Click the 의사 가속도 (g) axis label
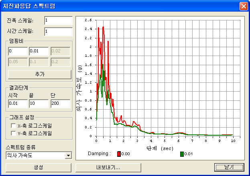Image resolution: width=250 pixels, height=176 pixels. click(79, 88)
